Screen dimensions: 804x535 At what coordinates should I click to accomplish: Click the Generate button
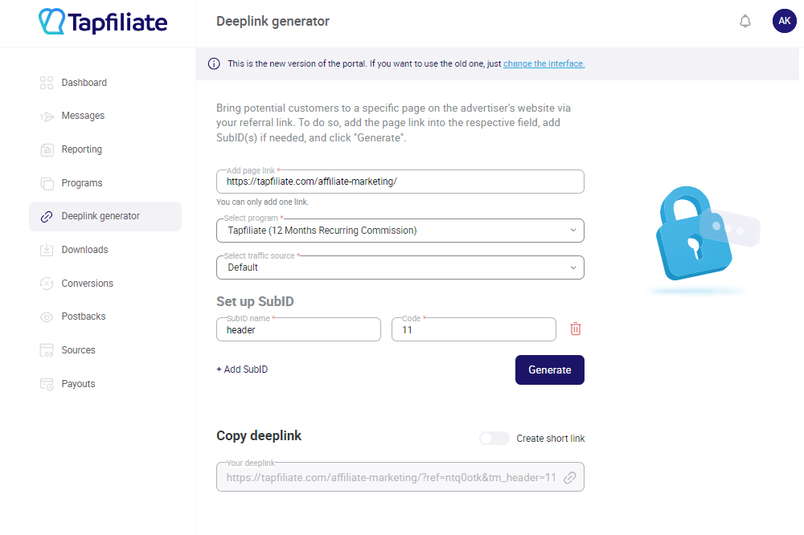click(x=549, y=370)
